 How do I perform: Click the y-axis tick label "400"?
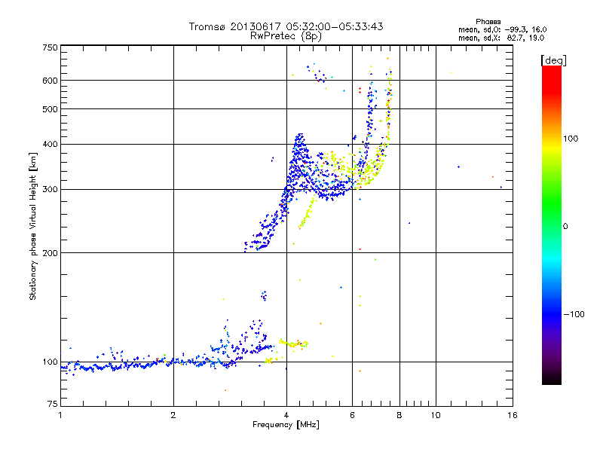50,144
